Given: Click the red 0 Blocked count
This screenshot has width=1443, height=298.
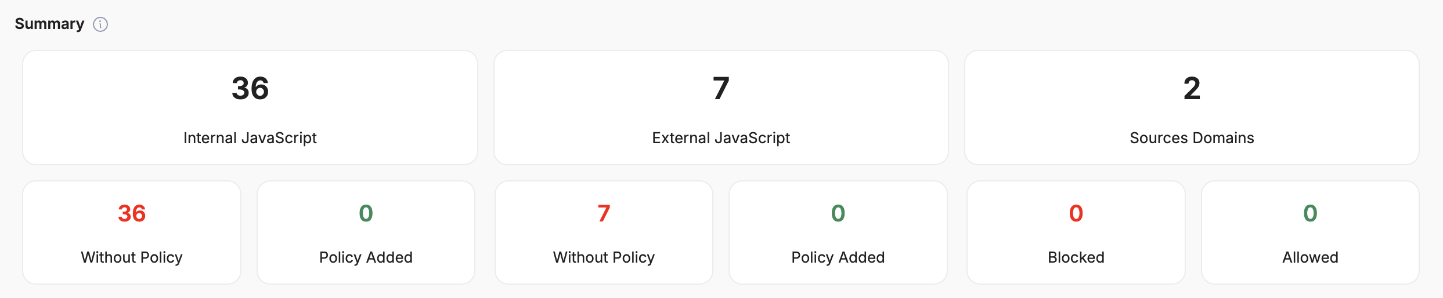Looking at the screenshot, I should [1076, 213].
